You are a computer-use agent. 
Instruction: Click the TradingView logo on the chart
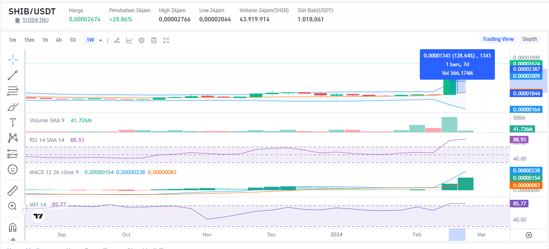(38, 215)
